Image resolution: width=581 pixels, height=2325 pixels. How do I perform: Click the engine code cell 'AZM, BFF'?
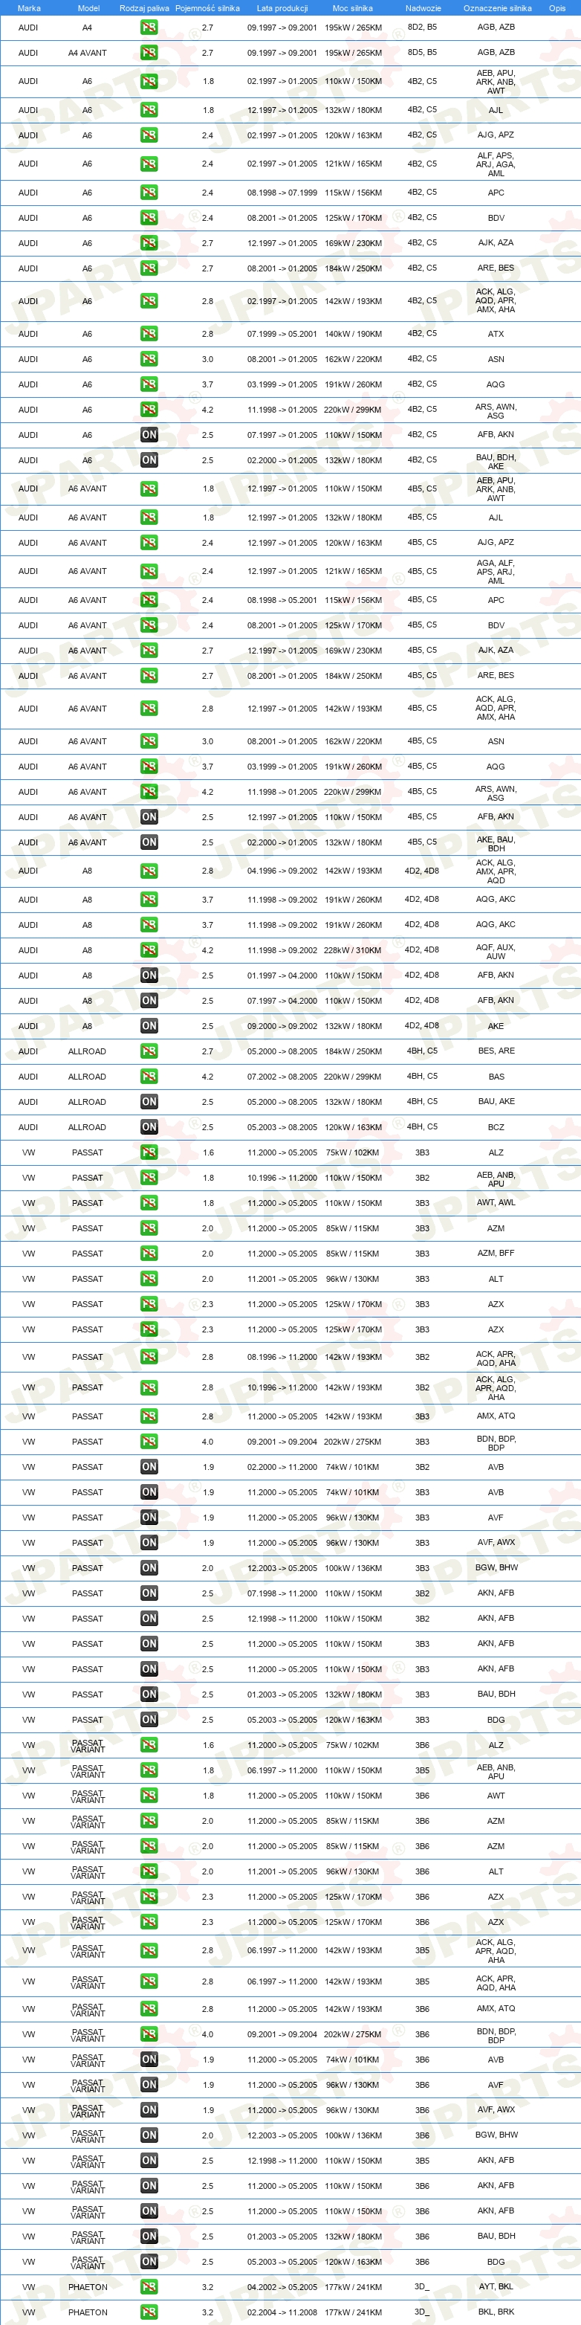coord(496,1254)
